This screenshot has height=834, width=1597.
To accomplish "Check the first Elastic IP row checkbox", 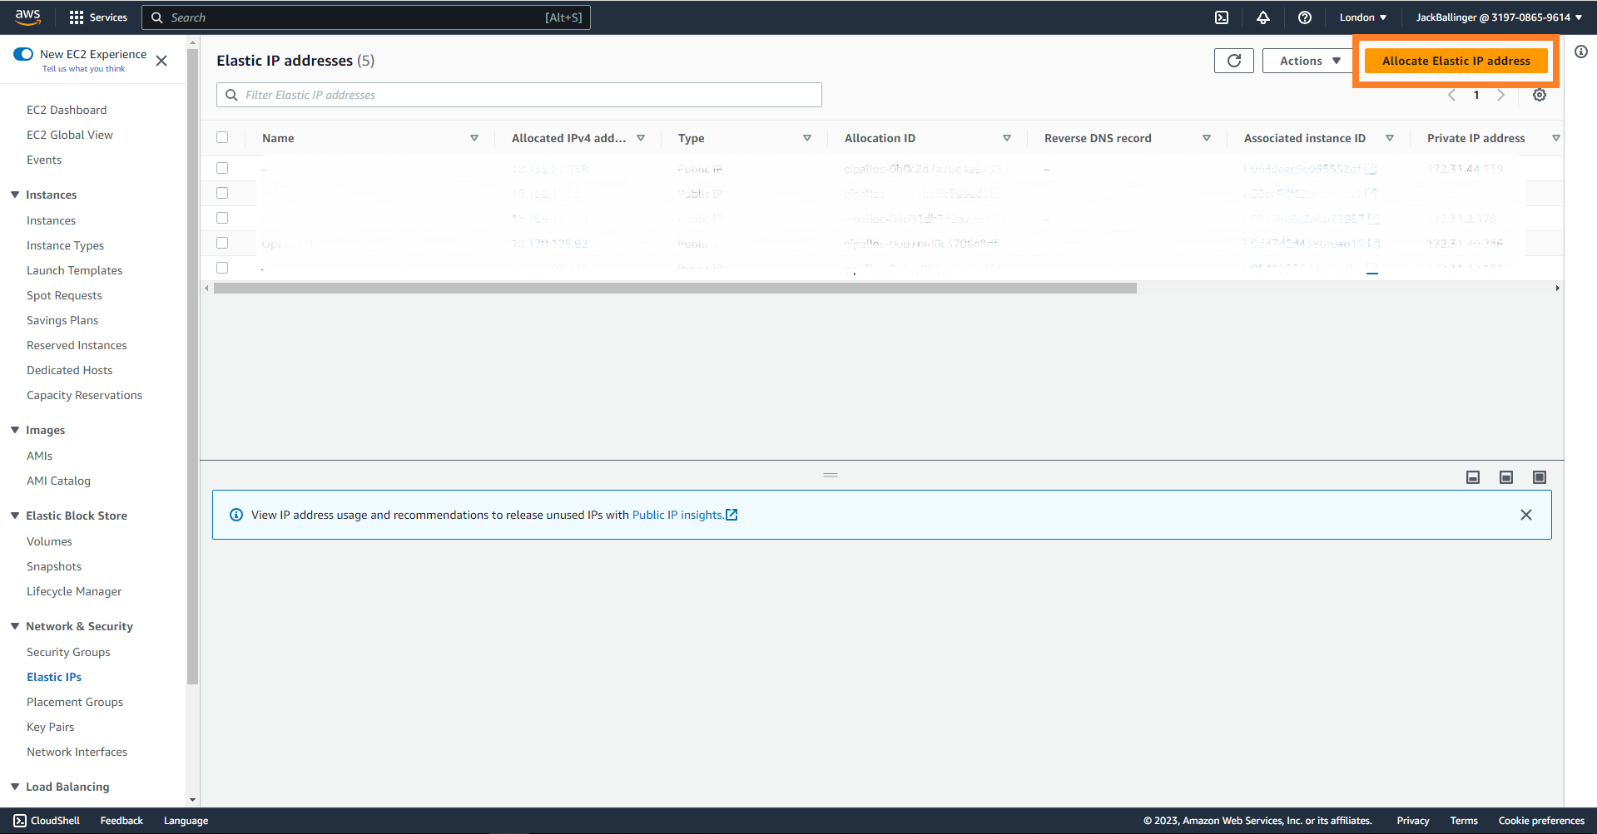I will point(222,168).
